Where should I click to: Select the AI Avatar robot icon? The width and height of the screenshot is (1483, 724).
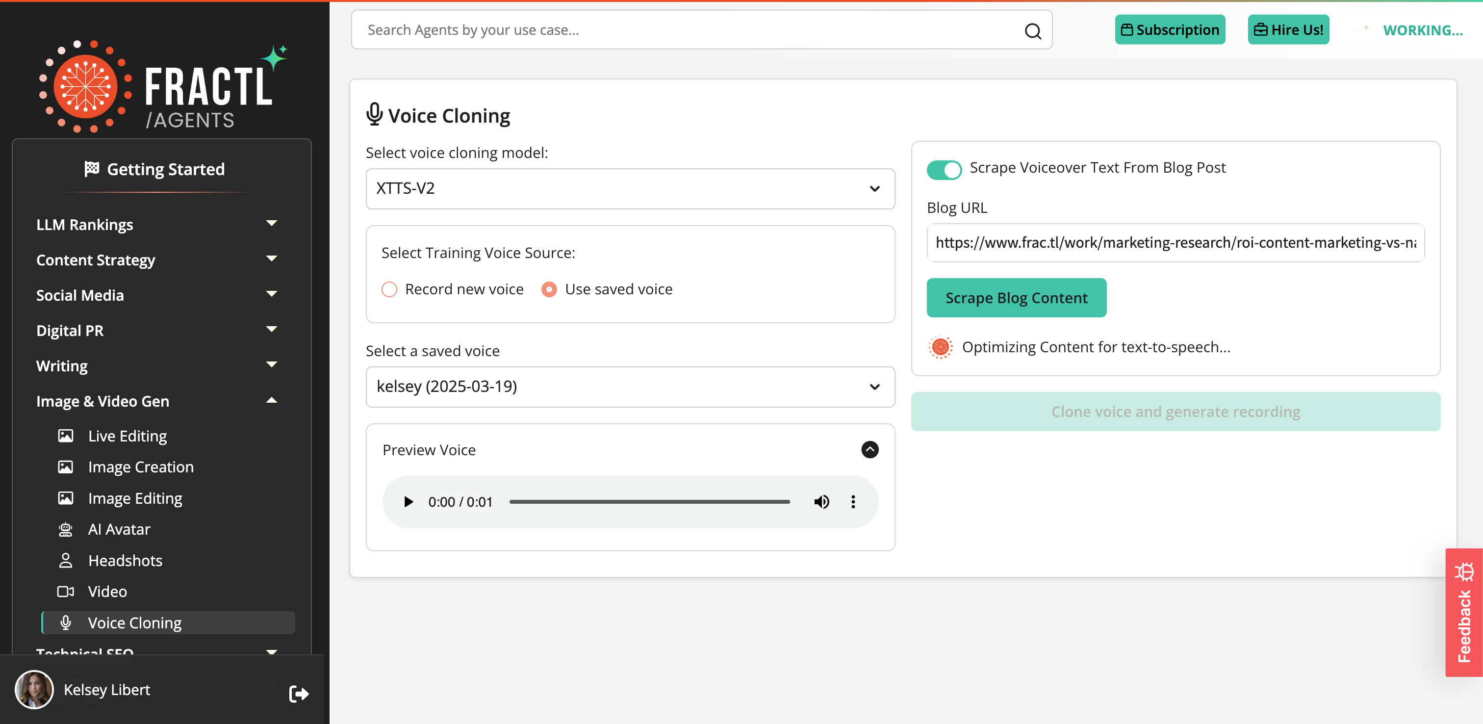coord(65,529)
